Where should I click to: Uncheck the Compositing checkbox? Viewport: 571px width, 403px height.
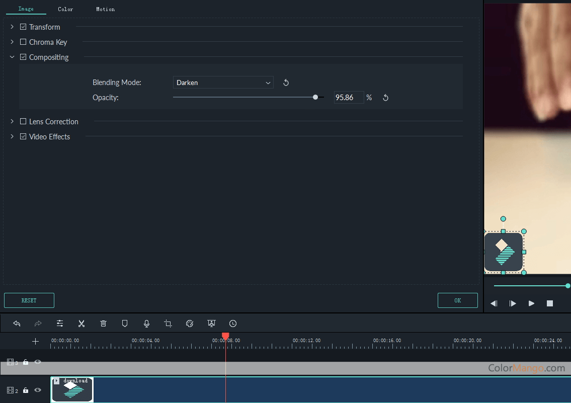point(23,57)
